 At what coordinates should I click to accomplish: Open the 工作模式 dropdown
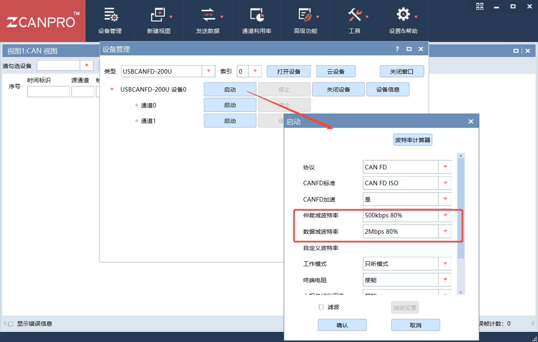(445, 263)
